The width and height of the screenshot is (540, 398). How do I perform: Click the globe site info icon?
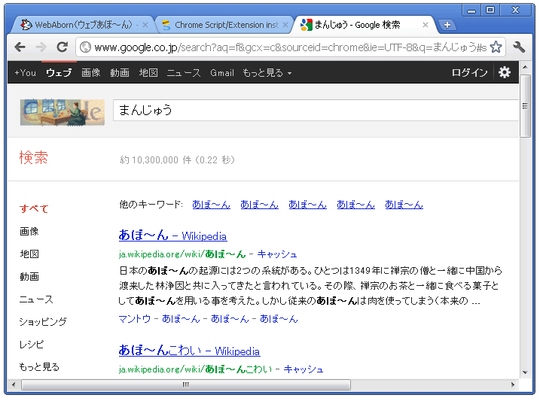[x=85, y=47]
